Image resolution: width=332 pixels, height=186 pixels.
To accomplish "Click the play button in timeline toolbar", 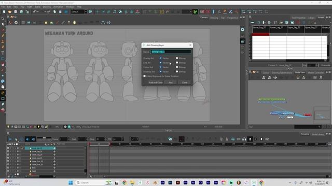I will (x=10, y=139).
